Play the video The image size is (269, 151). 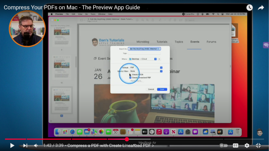tap(12, 146)
